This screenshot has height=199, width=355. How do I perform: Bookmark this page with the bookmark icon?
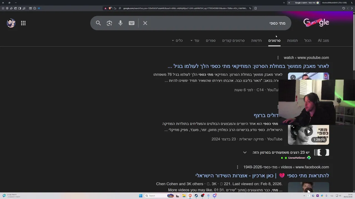255,8
